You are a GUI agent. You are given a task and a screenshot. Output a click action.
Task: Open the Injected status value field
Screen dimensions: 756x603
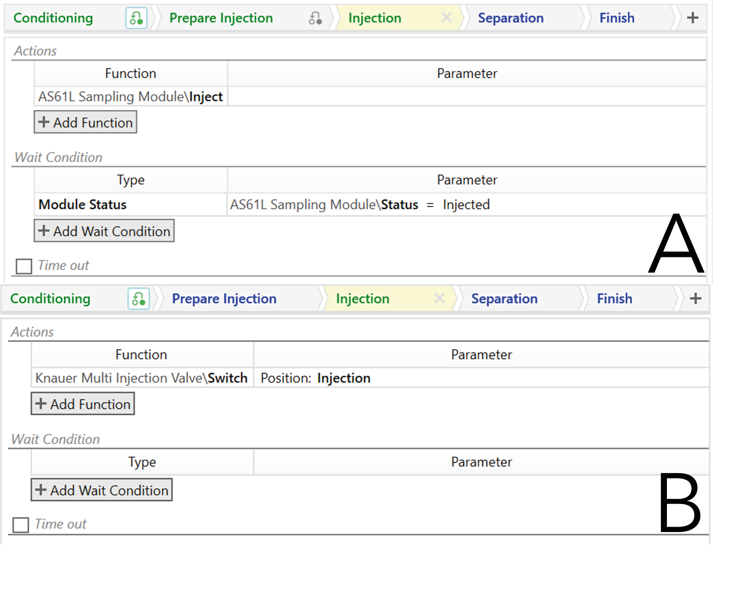pos(466,205)
